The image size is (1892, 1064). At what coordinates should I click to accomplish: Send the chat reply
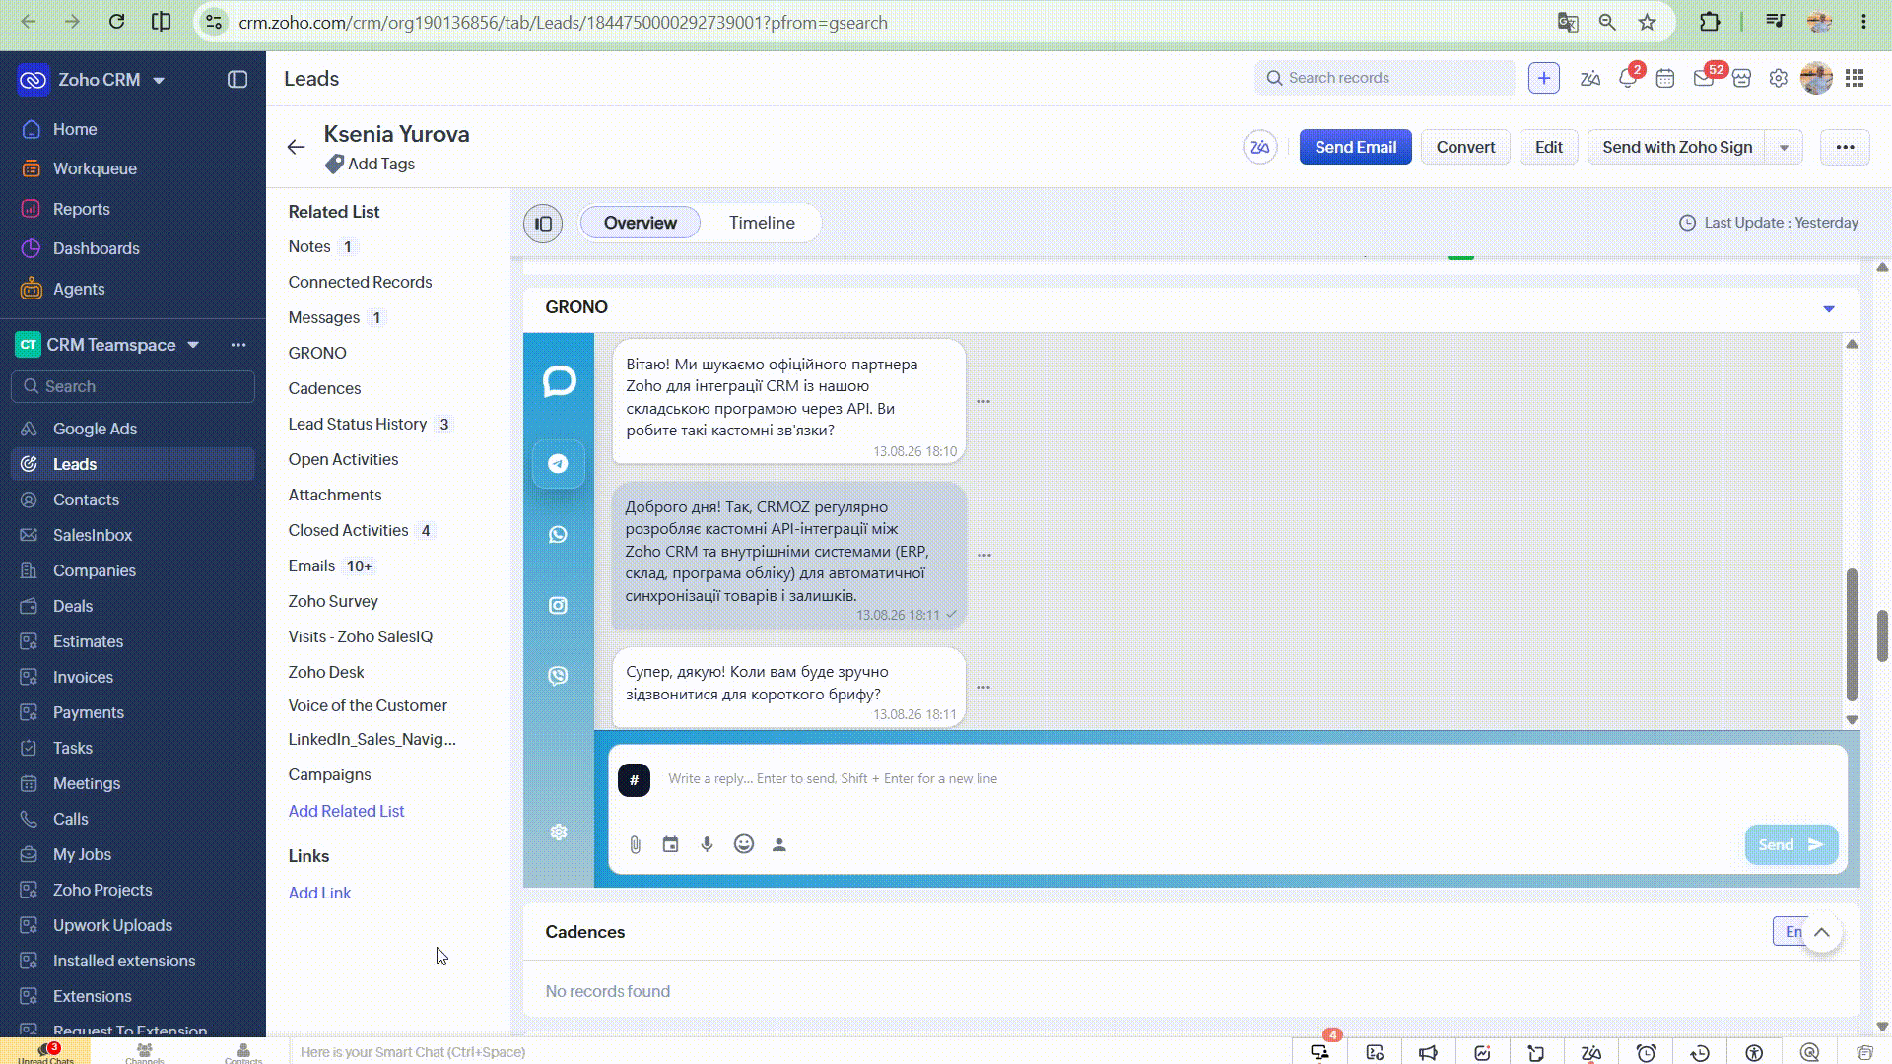pos(1791,845)
